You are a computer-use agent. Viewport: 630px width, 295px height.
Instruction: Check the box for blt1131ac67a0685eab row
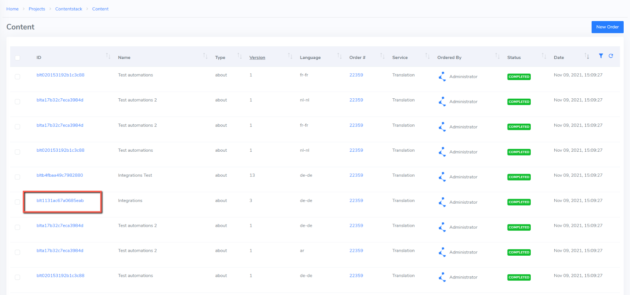18,202
